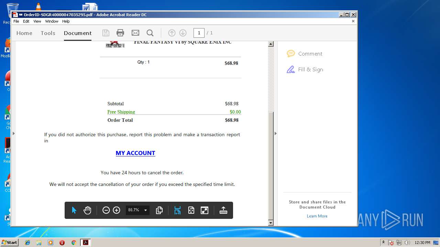Open the Fill & Sign tool

coord(305,69)
